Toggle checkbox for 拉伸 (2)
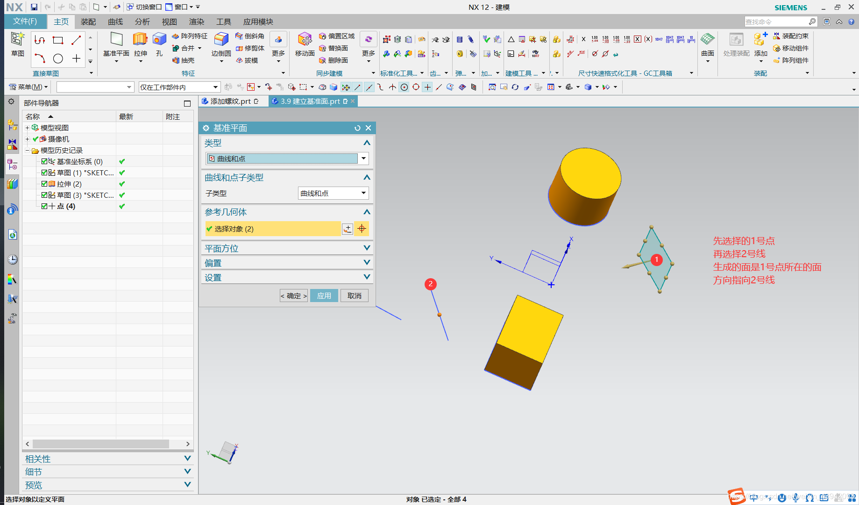Screen dimensions: 859x505 [x=44, y=184]
